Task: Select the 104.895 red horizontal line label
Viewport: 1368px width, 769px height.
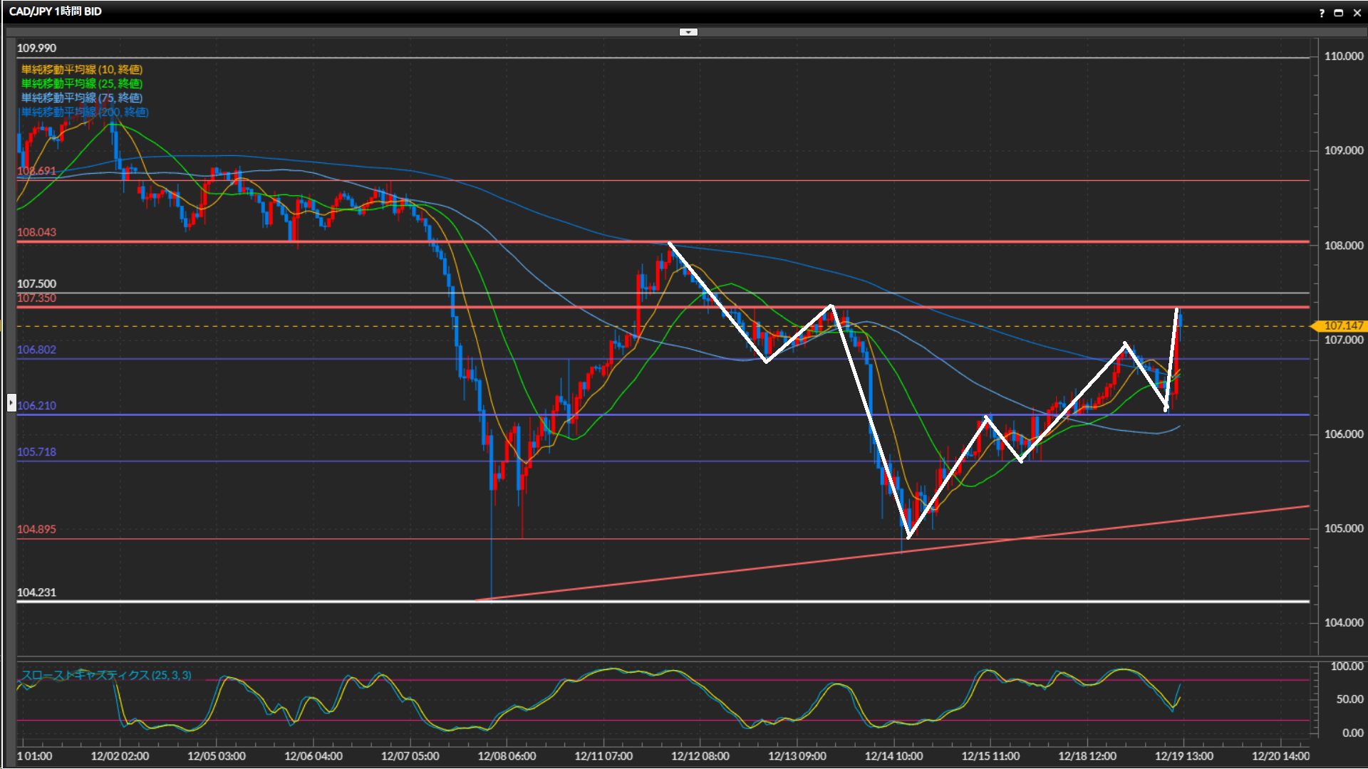Action: 36,529
